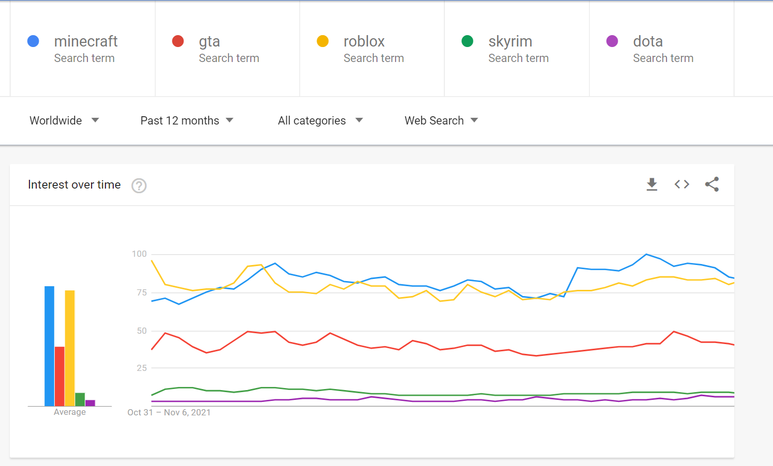Screen dimensions: 773x466
Task: Toggle the gta search term card
Action: pyautogui.click(x=228, y=48)
